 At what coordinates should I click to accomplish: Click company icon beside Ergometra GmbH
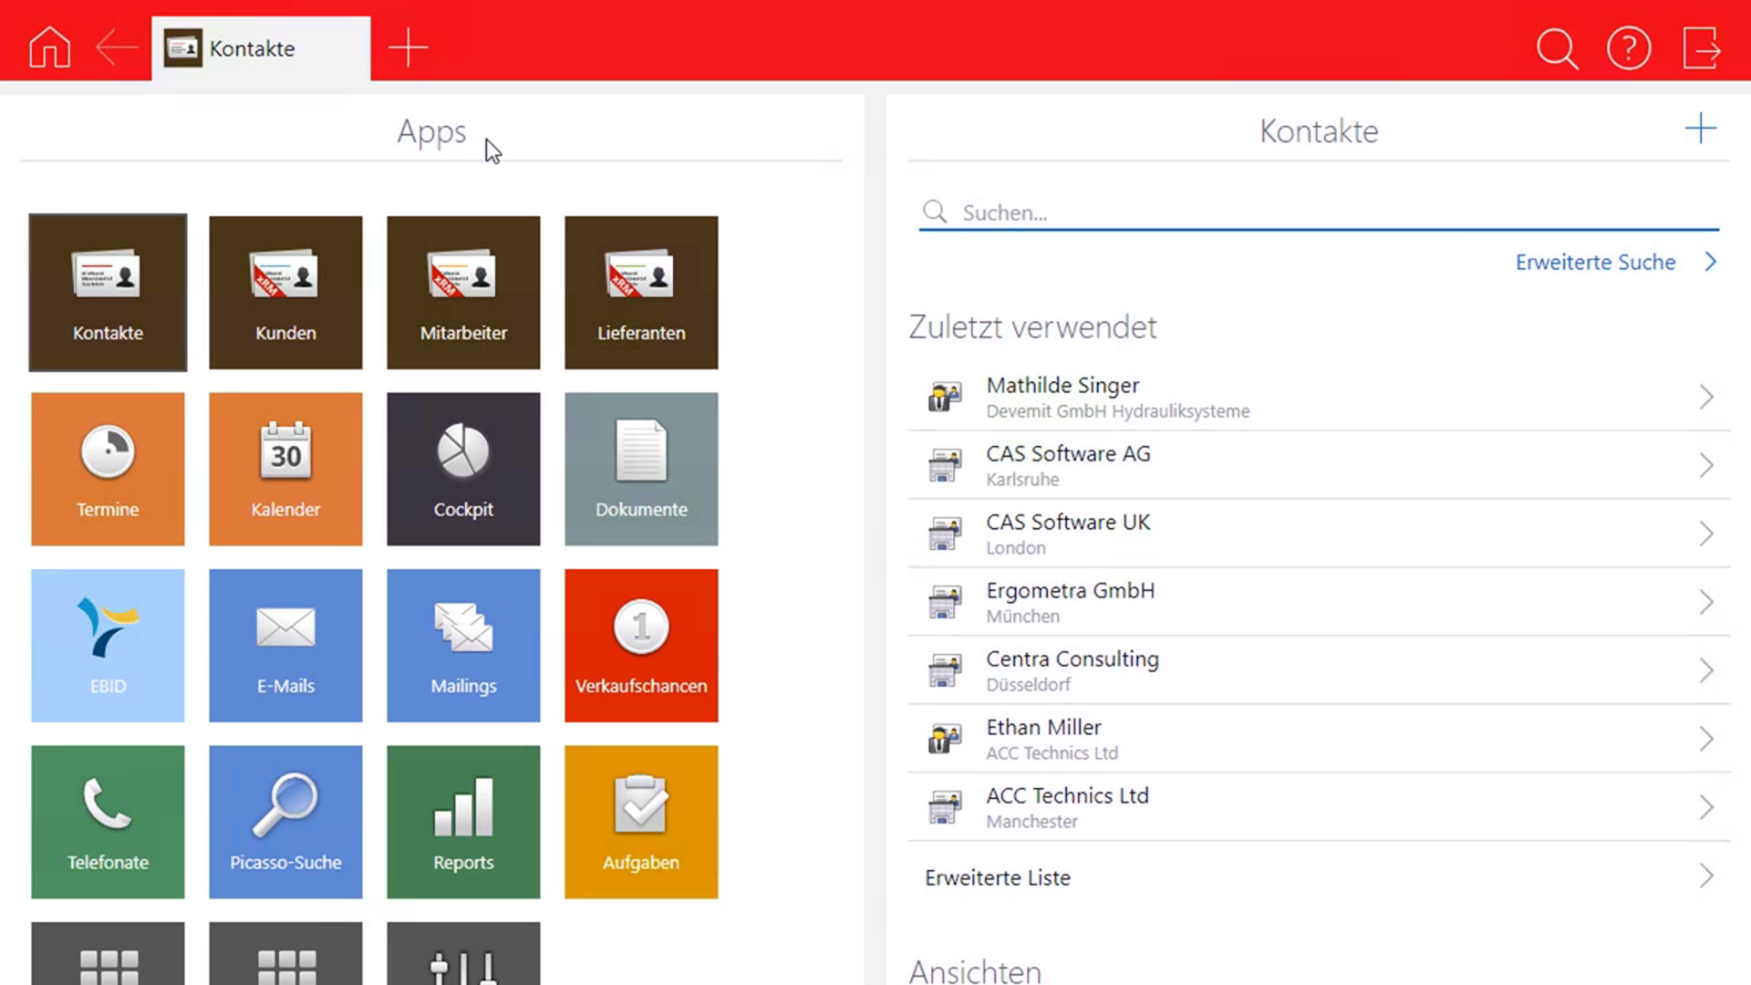click(x=945, y=602)
